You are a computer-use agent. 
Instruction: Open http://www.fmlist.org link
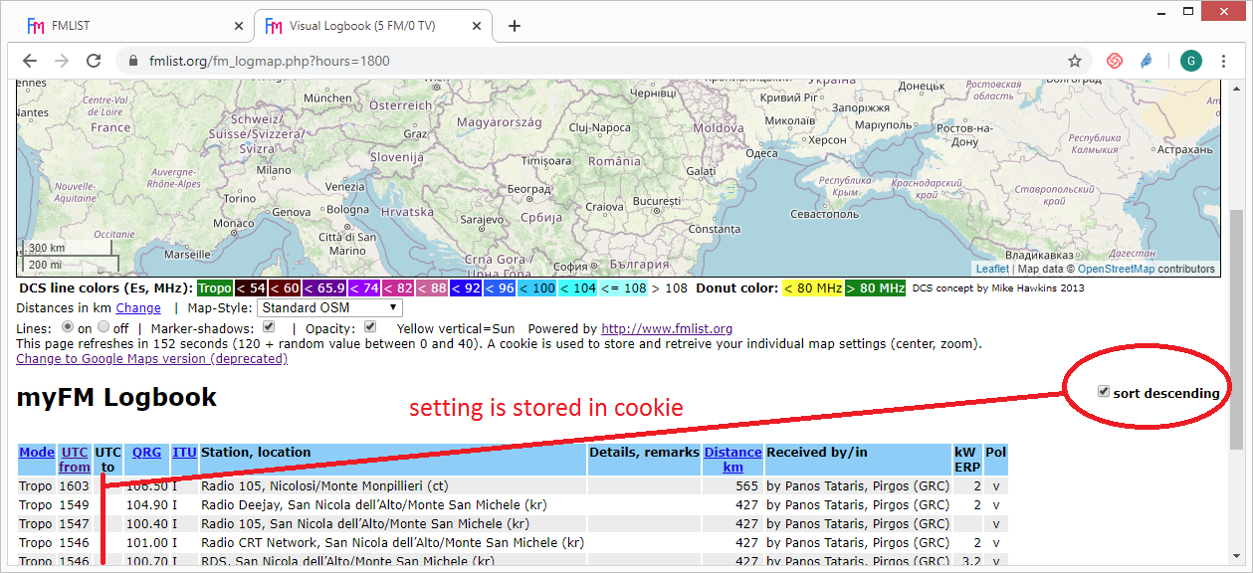coord(667,328)
